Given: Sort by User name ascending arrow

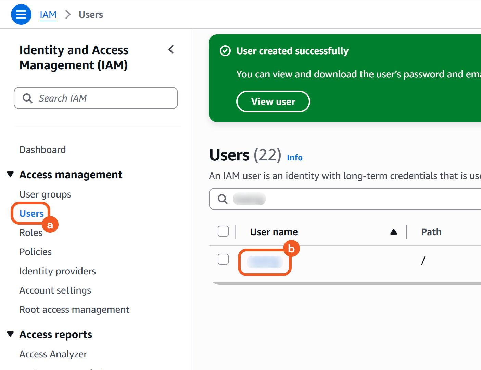Looking at the screenshot, I should (394, 232).
